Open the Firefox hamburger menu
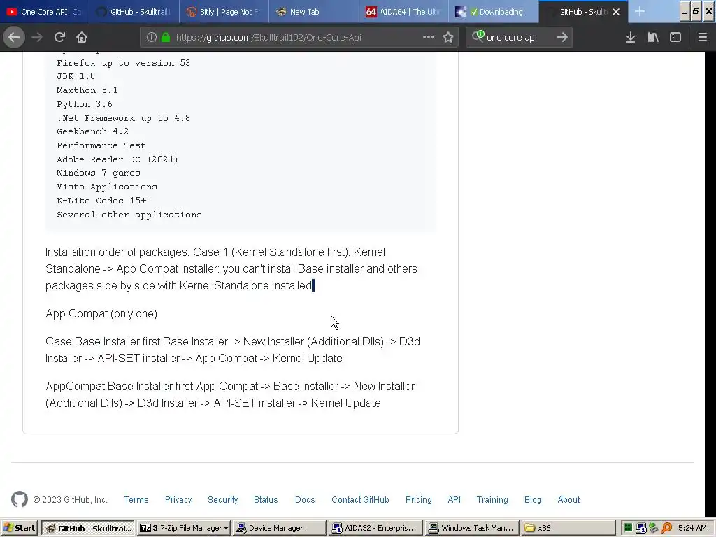Image resolution: width=716 pixels, height=537 pixels. point(703,38)
